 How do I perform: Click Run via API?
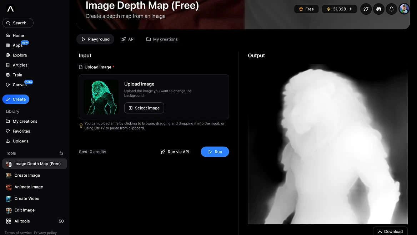click(175, 152)
